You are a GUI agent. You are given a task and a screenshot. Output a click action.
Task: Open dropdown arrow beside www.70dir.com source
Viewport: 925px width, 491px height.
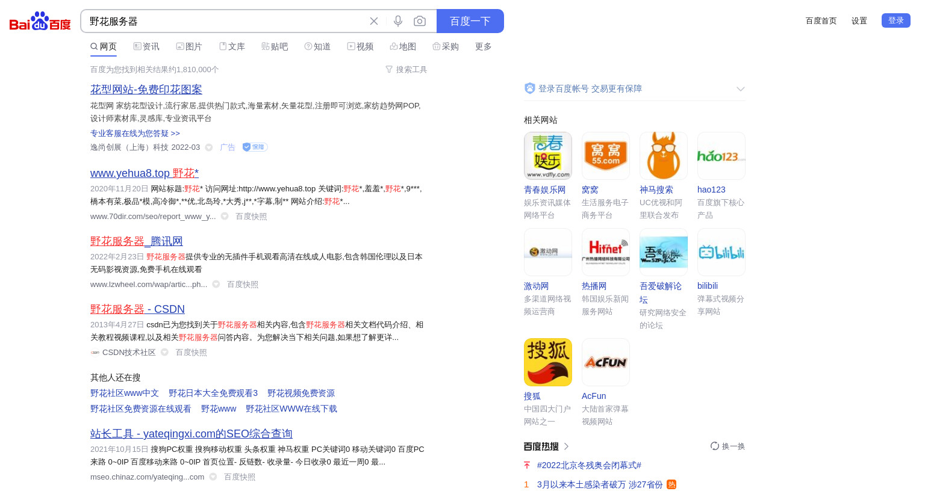click(225, 216)
